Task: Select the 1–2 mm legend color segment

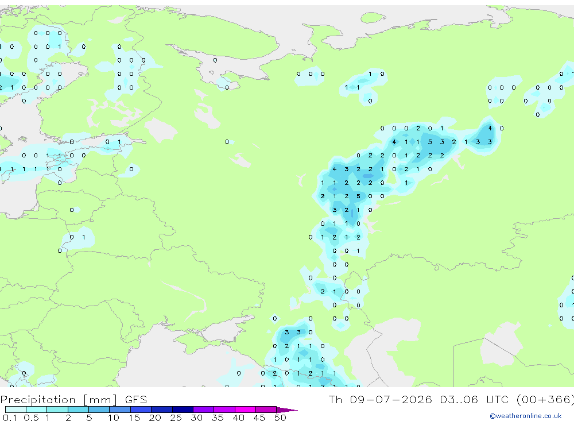Action: 57,410
